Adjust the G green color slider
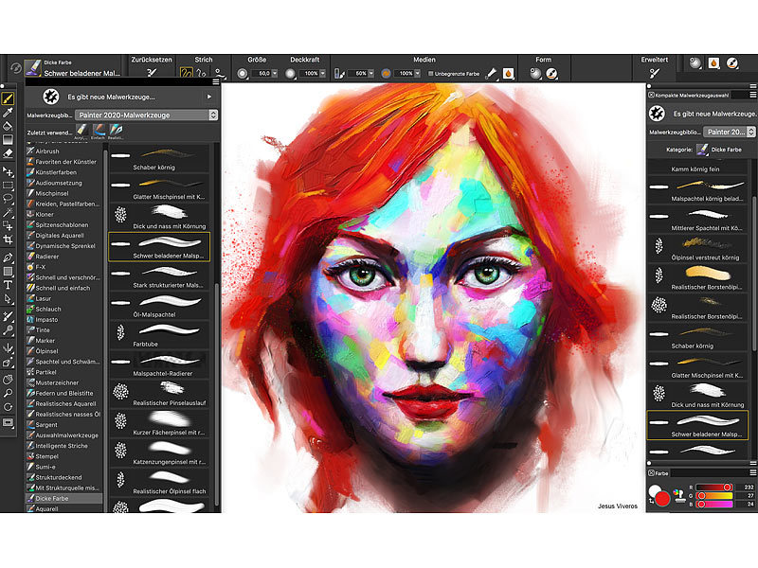This screenshot has height=568, width=758. click(x=714, y=495)
